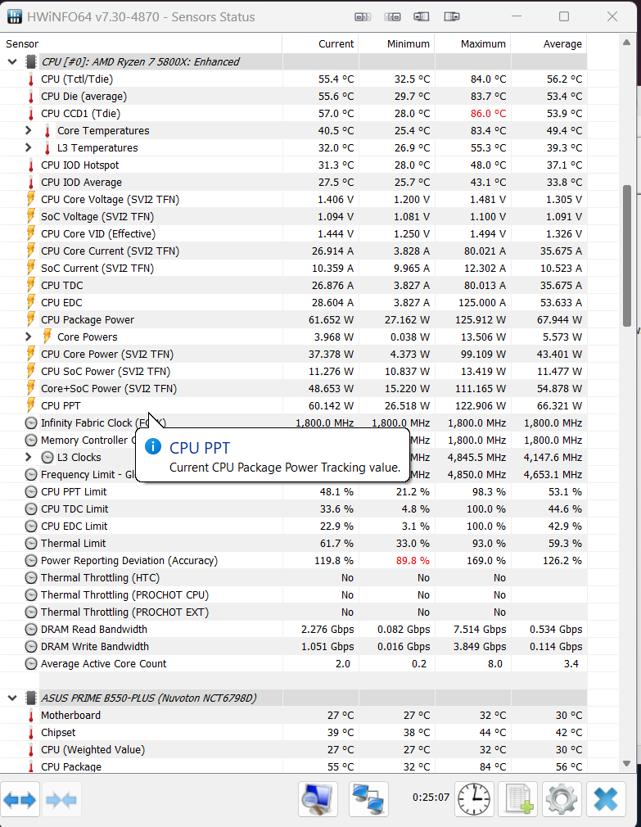Select Power Reporting Deviation (Accuracy) row
Viewport: 641px width, 827px height.
point(294,561)
